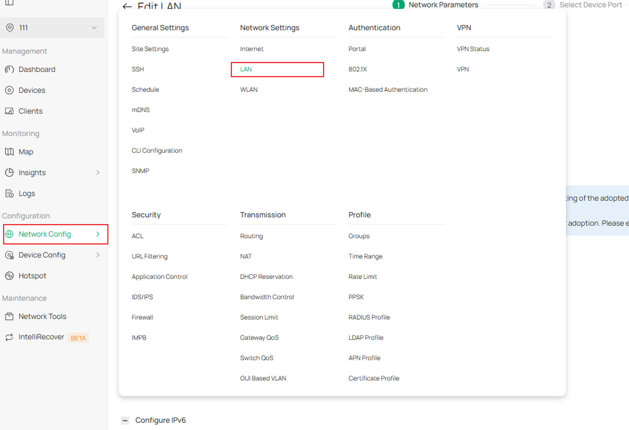Open Groups under Profile
The height and width of the screenshot is (430, 629).
point(359,236)
